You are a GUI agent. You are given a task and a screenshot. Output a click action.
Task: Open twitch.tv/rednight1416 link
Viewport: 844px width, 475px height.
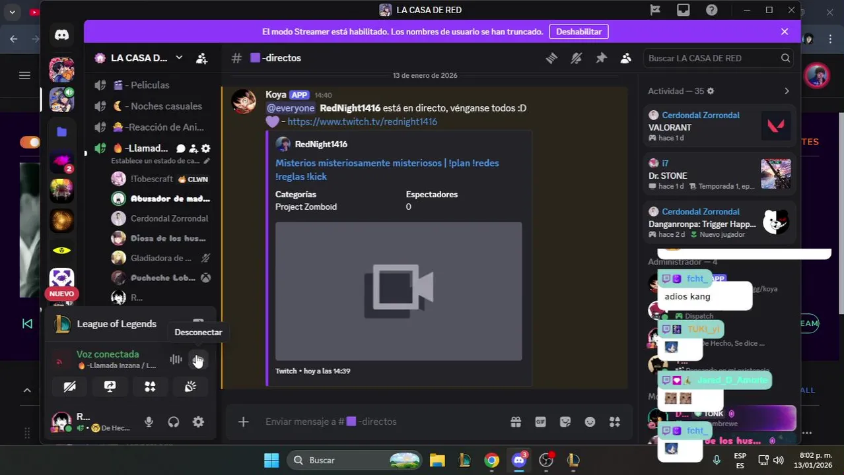(x=362, y=122)
